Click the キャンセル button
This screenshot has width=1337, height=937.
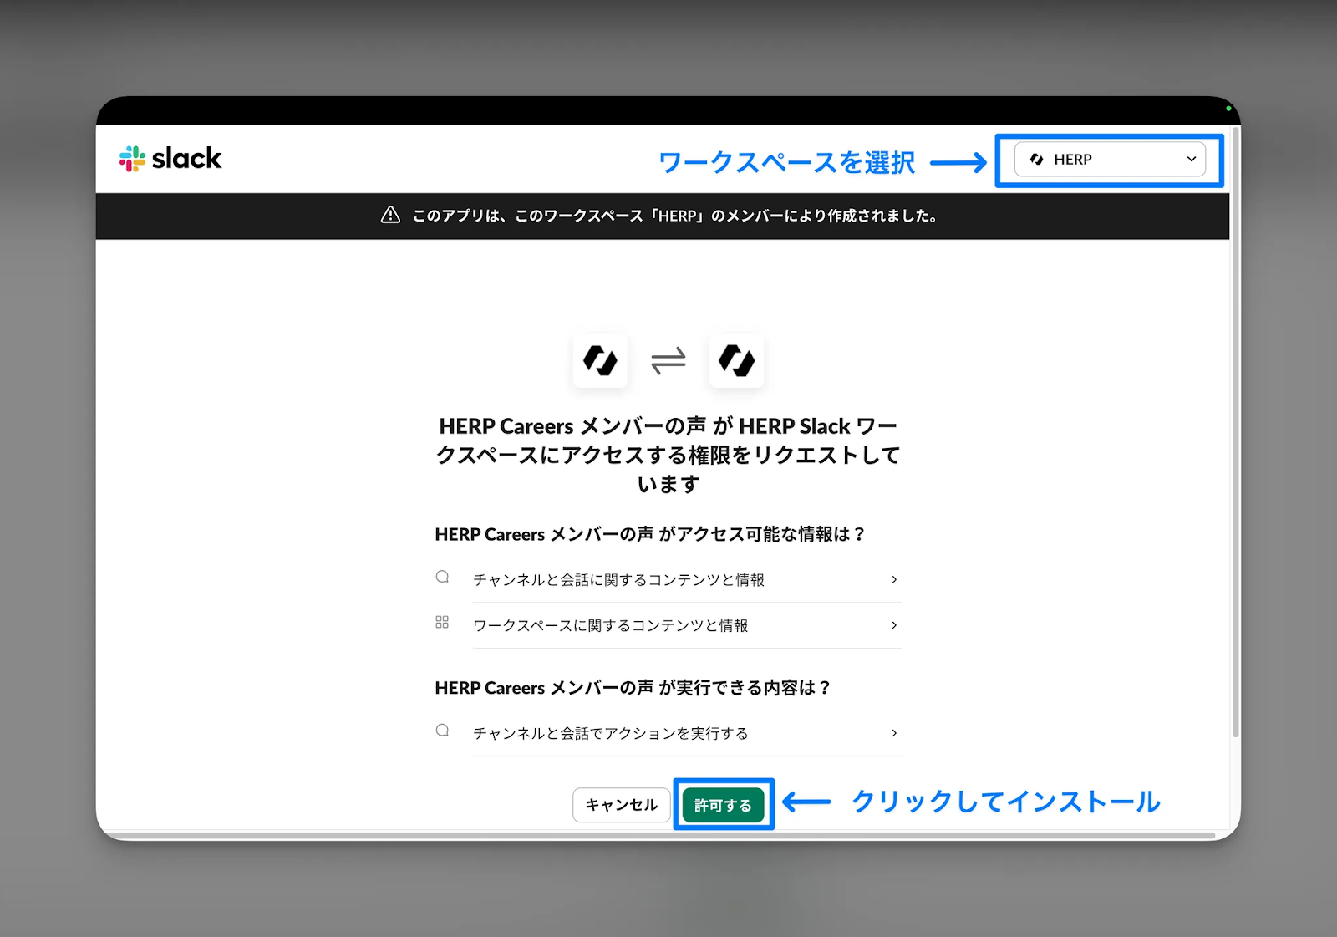click(x=622, y=805)
